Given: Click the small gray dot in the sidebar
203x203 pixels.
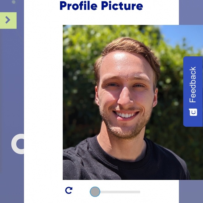Looking at the screenshot, I should coord(14,2).
